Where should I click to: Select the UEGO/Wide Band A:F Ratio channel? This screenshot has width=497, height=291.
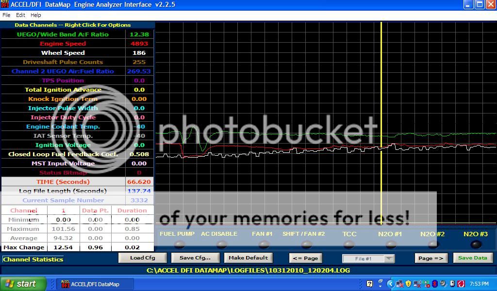pos(63,34)
